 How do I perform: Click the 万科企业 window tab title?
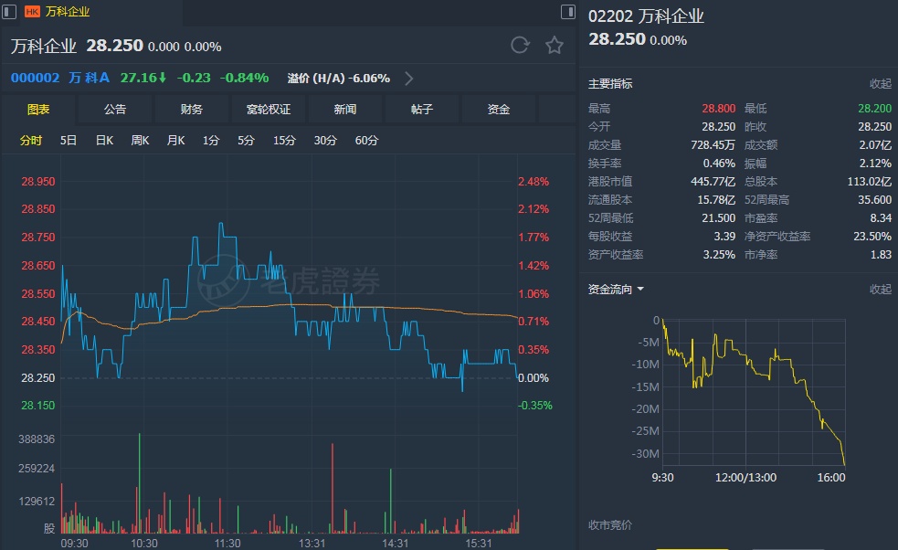69,12
